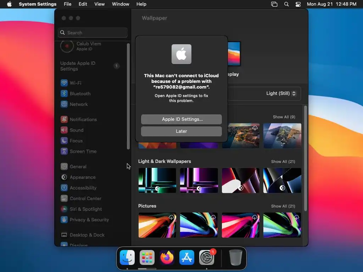Open Launchpad from the Dock
This screenshot has height=272, width=363.
point(147,257)
